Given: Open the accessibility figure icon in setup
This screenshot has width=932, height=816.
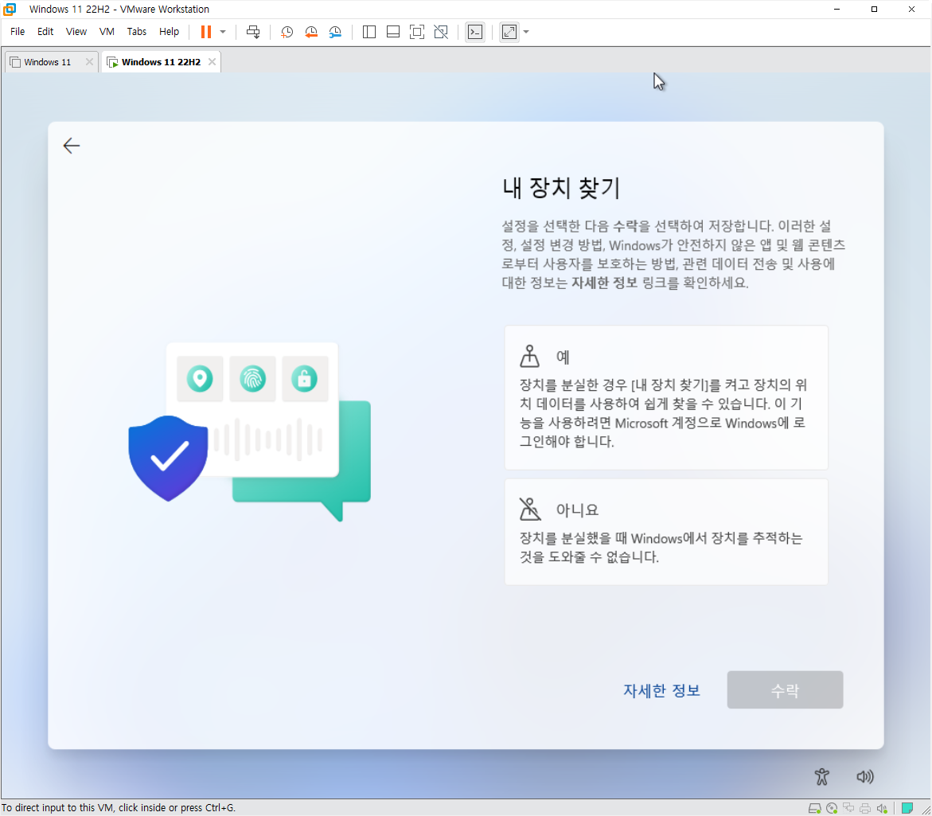Looking at the screenshot, I should (822, 777).
